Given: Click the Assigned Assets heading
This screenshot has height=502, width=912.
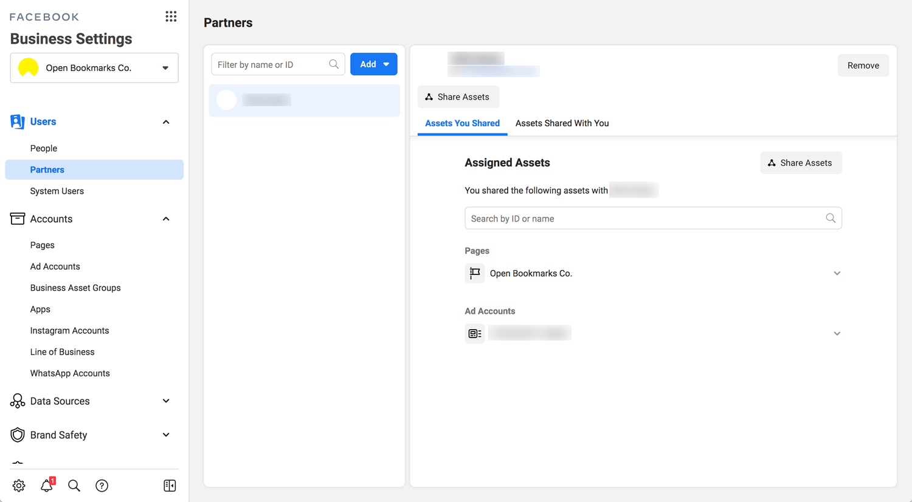Looking at the screenshot, I should pyautogui.click(x=507, y=163).
